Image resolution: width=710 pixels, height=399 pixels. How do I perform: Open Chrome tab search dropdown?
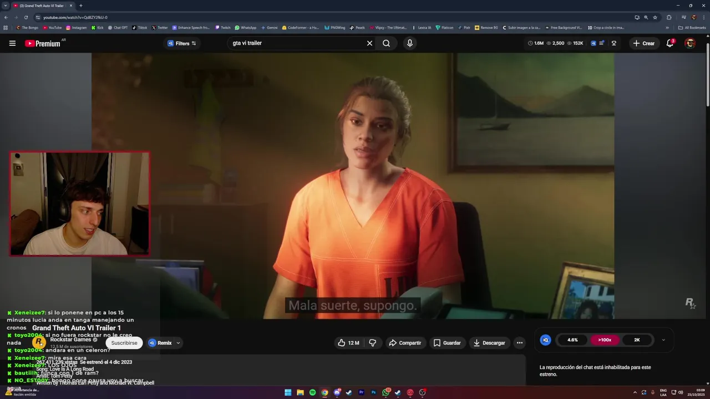tap(5, 6)
